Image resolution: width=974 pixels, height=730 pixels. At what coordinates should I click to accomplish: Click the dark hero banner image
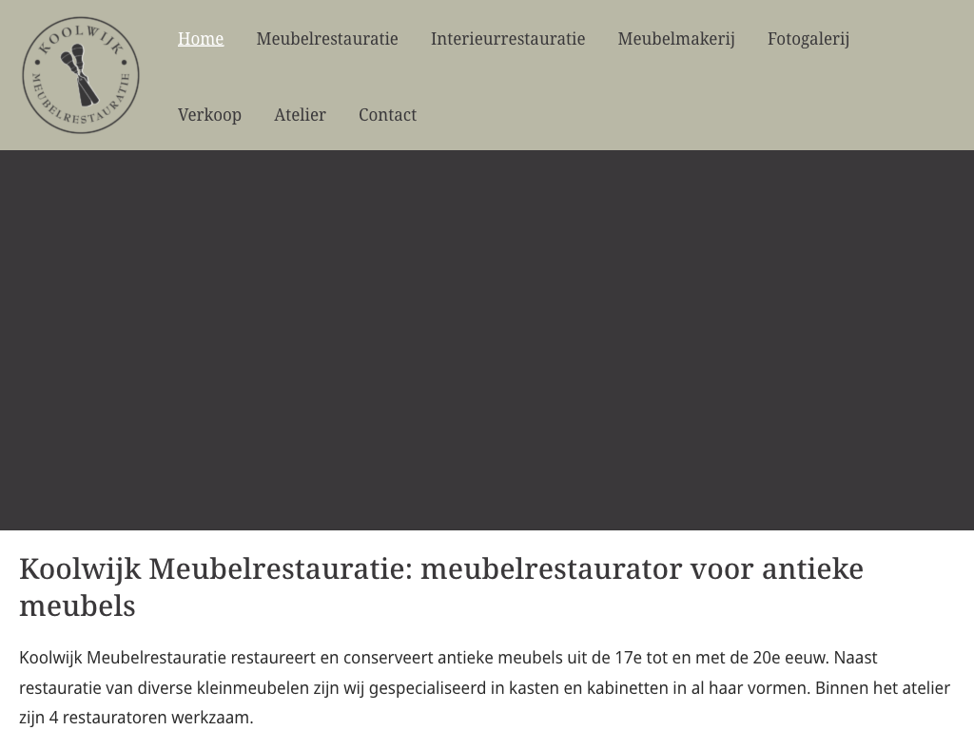tap(487, 340)
